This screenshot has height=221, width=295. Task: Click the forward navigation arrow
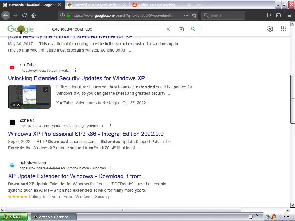click(x=16, y=15)
